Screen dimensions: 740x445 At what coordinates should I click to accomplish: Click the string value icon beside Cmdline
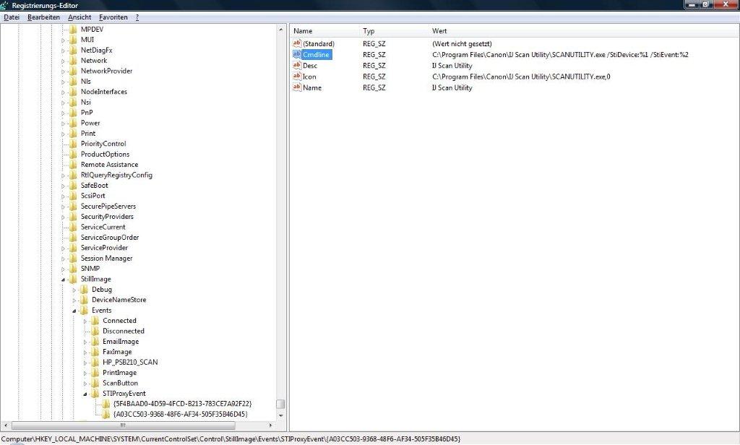296,54
